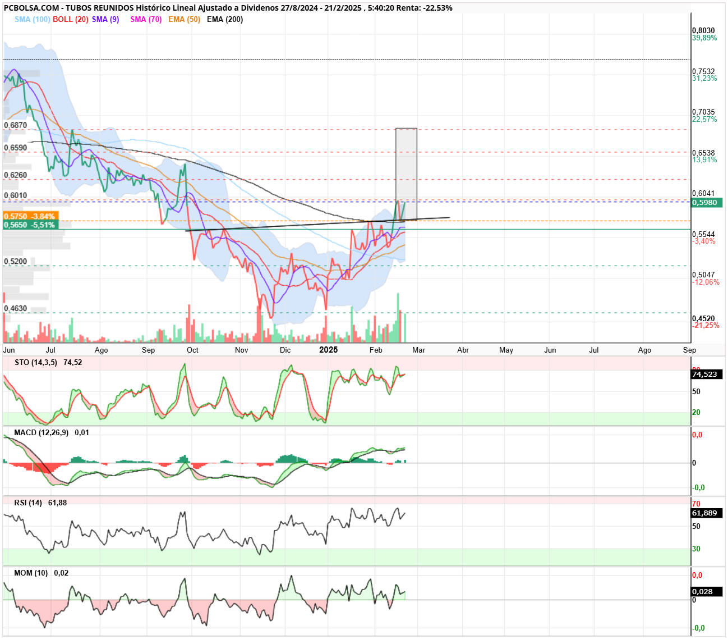Click the SMA (100) legend label

pyautogui.click(x=33, y=19)
